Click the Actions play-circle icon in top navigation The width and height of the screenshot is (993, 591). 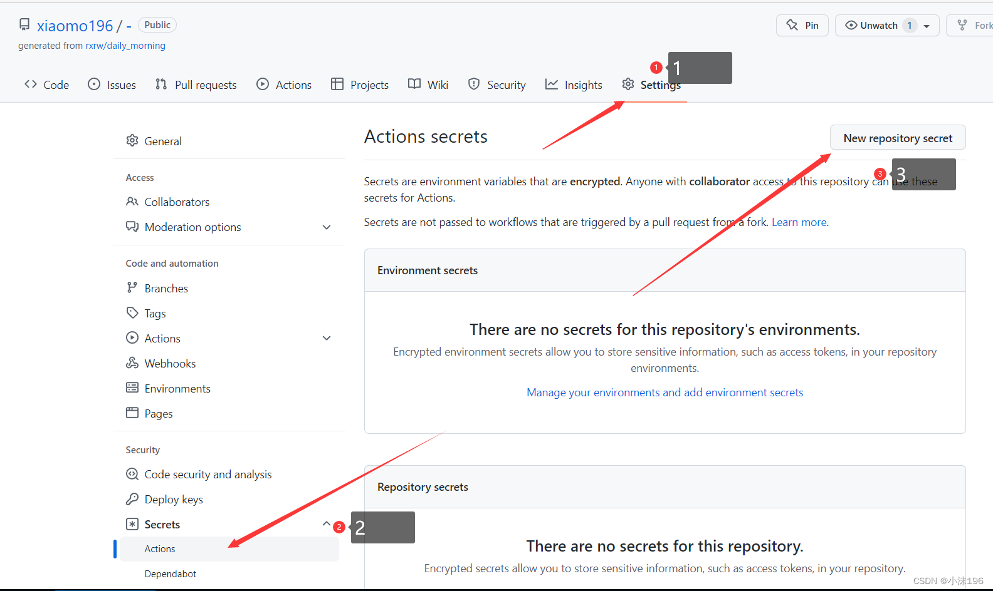[263, 84]
